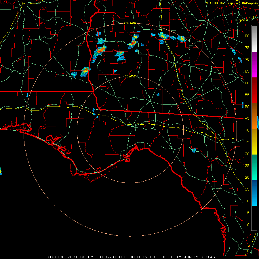259x259 pixels.
Task: Select the yellow segment of the VIL legend
Action: tap(254, 142)
